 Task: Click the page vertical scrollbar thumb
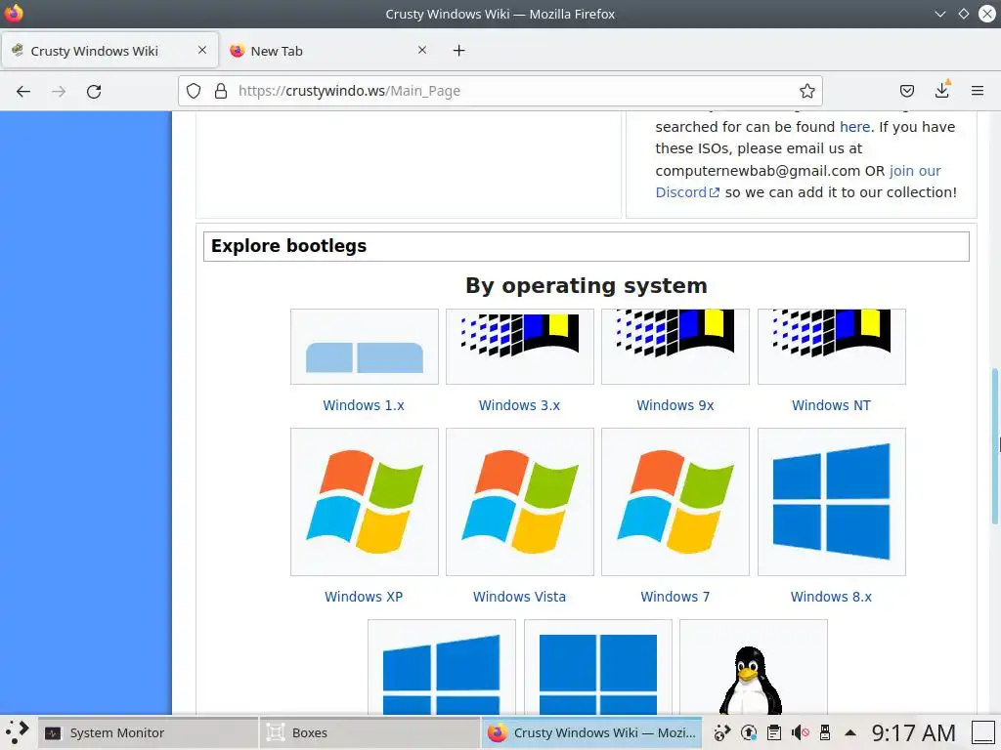(994, 446)
